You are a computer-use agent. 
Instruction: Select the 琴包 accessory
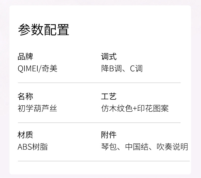109,147
